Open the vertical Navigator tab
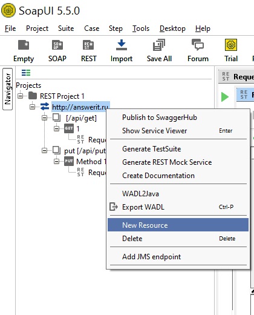The height and width of the screenshot is (315, 254). coord(7,89)
